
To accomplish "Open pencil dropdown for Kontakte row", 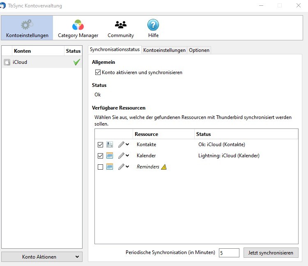I will [124, 145].
